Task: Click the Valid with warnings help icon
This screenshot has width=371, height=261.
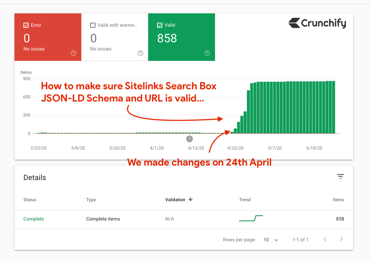Action: tap(140, 53)
